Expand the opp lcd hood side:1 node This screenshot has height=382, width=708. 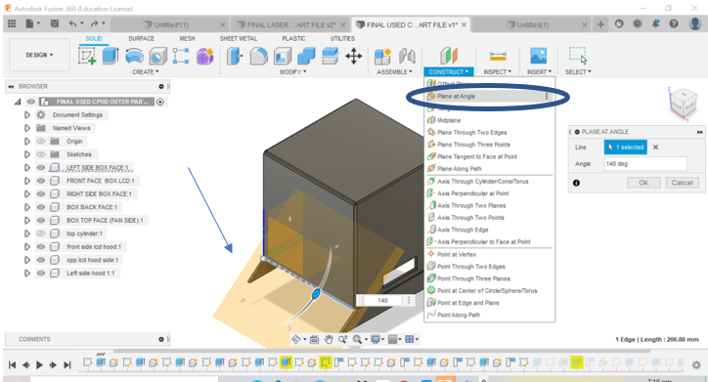27,260
